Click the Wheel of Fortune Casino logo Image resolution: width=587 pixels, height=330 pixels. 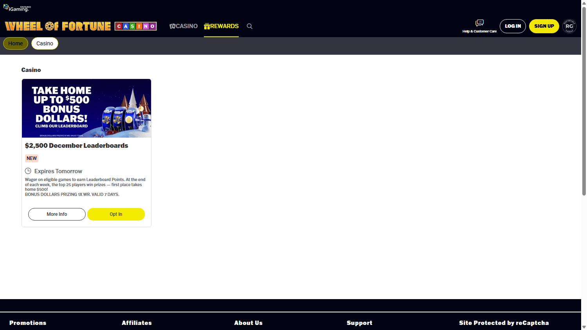81,26
